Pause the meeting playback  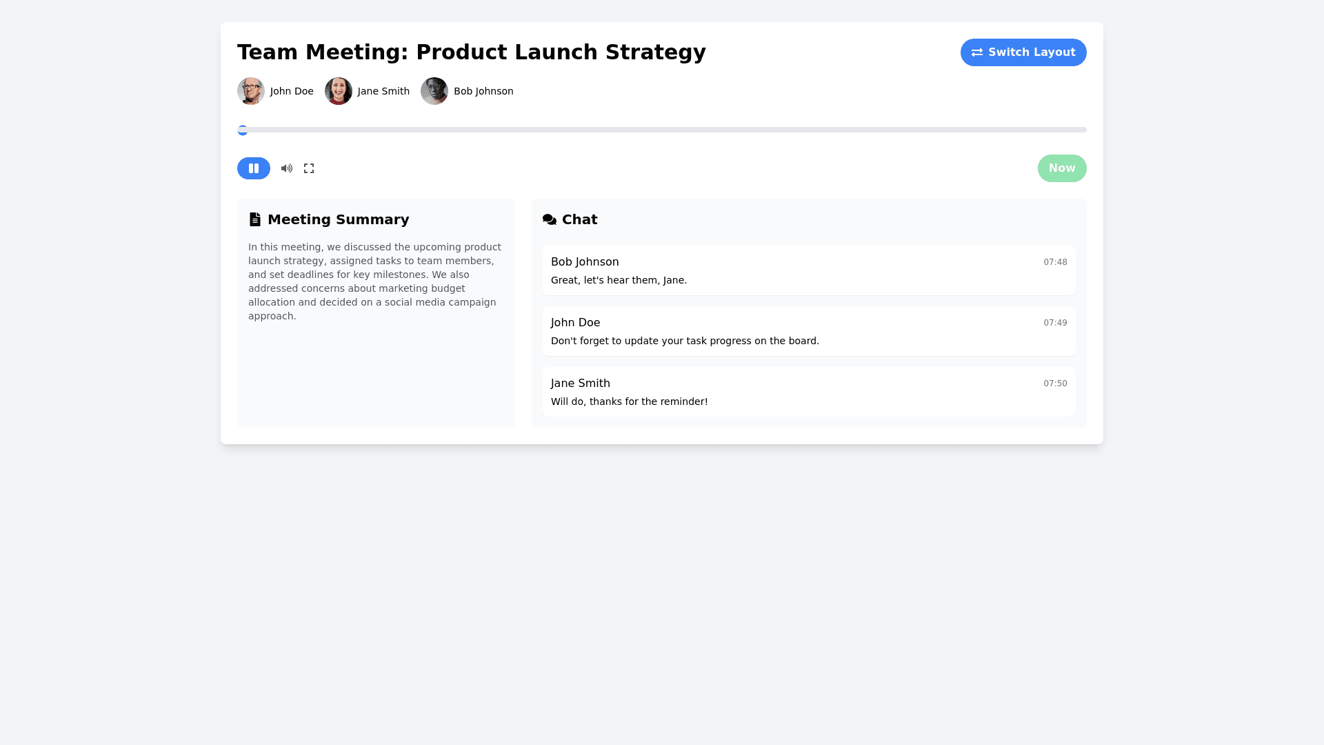(x=254, y=168)
